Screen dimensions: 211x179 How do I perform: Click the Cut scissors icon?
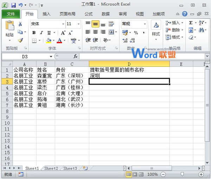pos(20,24)
